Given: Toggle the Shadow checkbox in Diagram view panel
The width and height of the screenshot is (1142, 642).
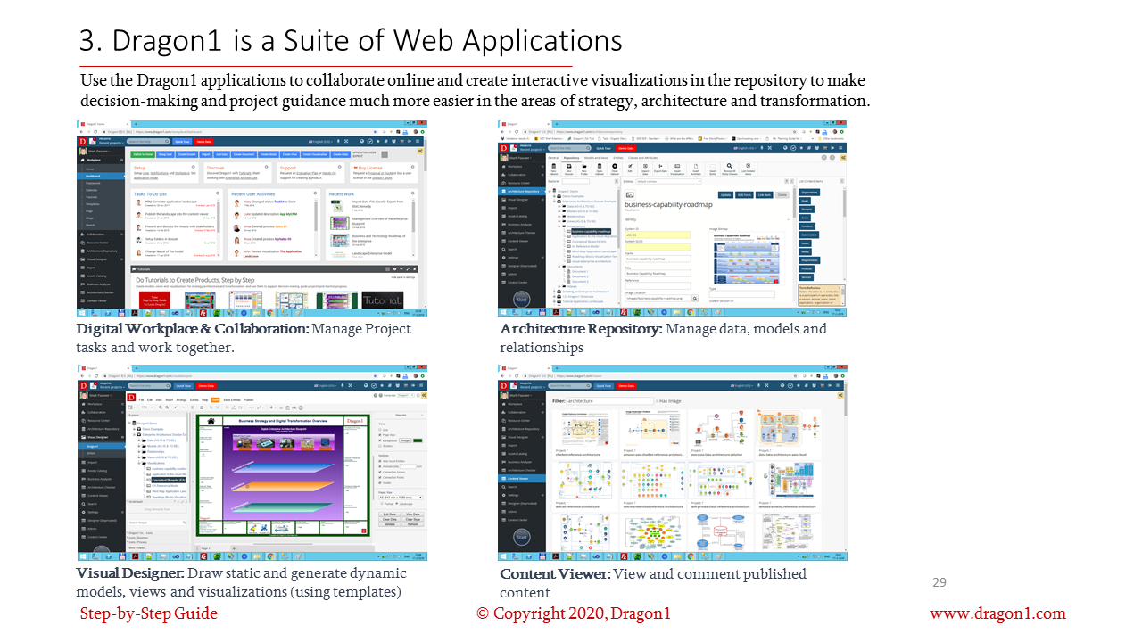Looking at the screenshot, I should click(382, 446).
